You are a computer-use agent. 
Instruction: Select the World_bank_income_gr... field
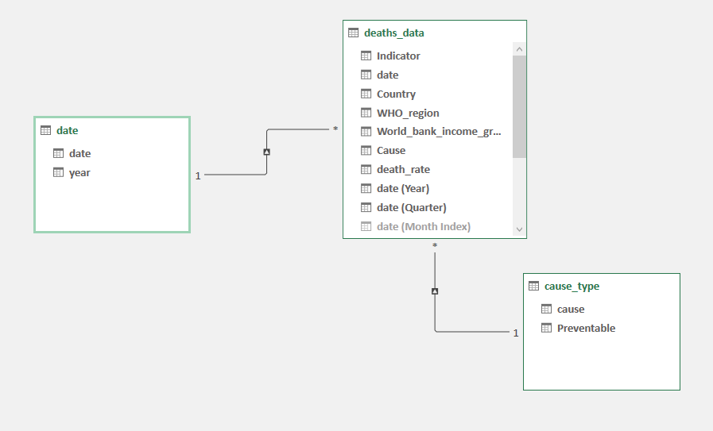tap(439, 132)
